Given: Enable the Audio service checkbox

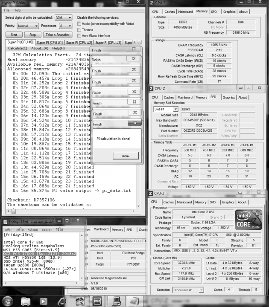Looking at the screenshot, I should point(79,24).
